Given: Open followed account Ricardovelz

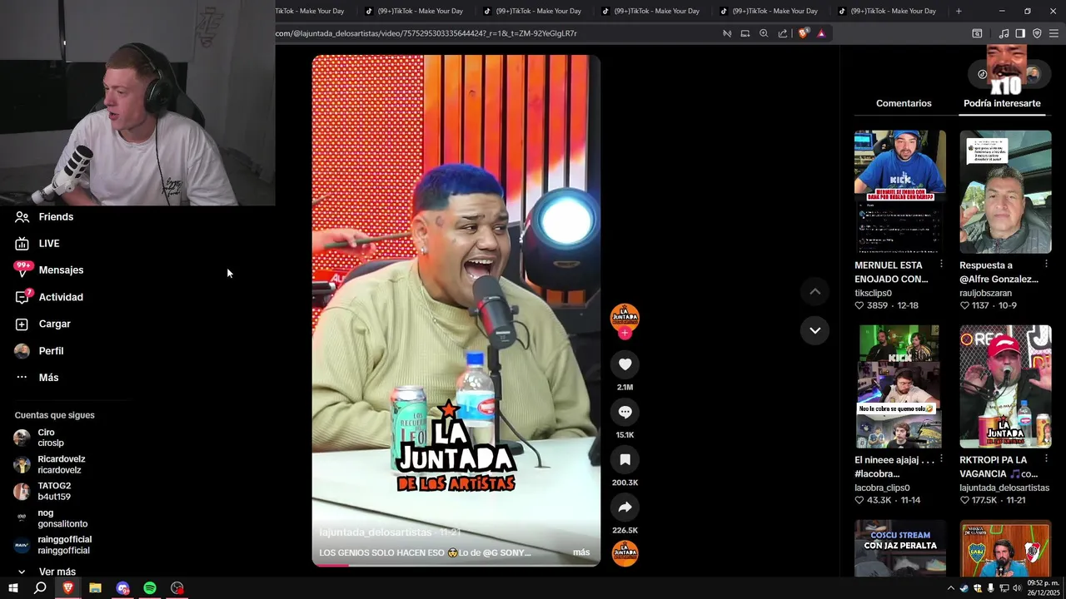Looking at the screenshot, I should click(50, 464).
